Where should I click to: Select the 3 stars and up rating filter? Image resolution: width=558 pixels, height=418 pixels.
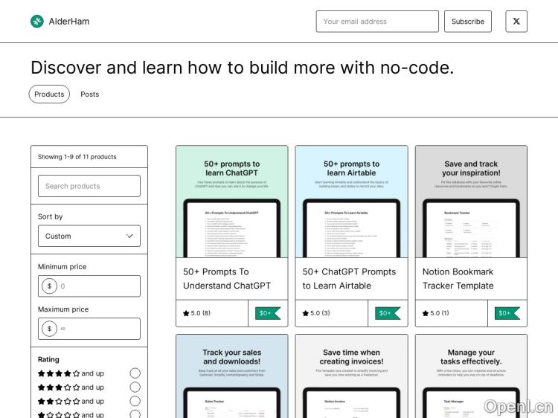pyautogui.click(x=135, y=388)
